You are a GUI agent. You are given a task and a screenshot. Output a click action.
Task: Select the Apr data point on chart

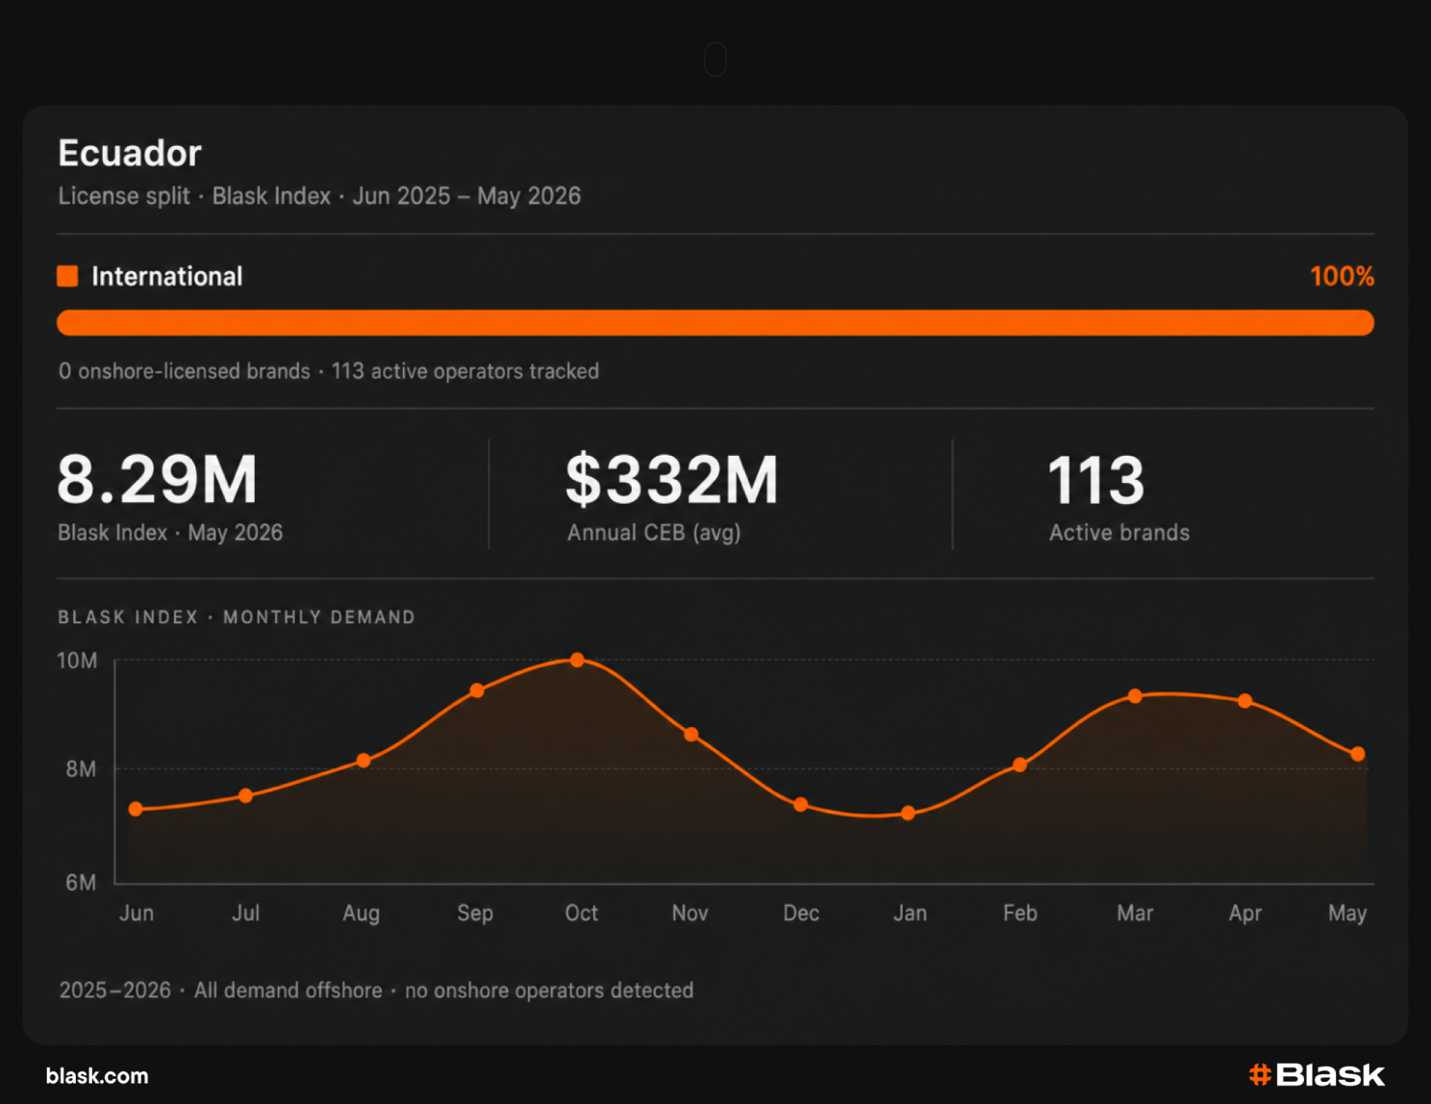[x=1245, y=701]
